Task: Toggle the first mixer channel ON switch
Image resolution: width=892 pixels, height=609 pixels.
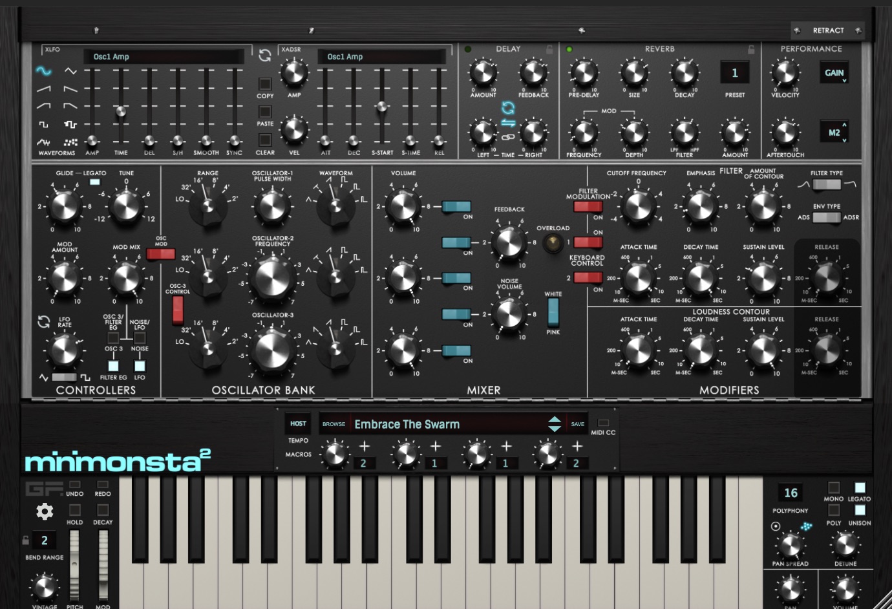Action: click(x=456, y=207)
